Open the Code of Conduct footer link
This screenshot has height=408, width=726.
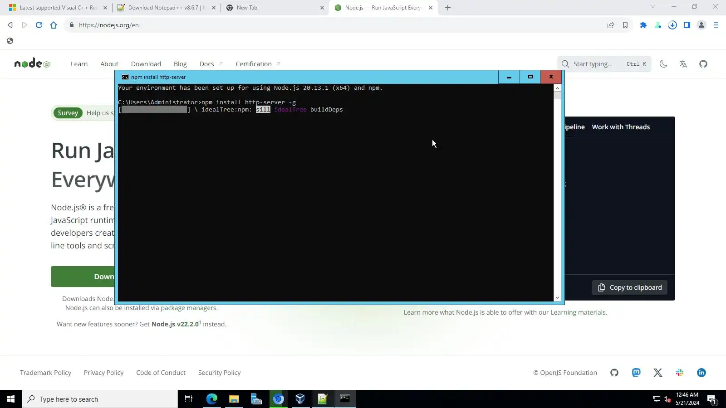point(161,373)
